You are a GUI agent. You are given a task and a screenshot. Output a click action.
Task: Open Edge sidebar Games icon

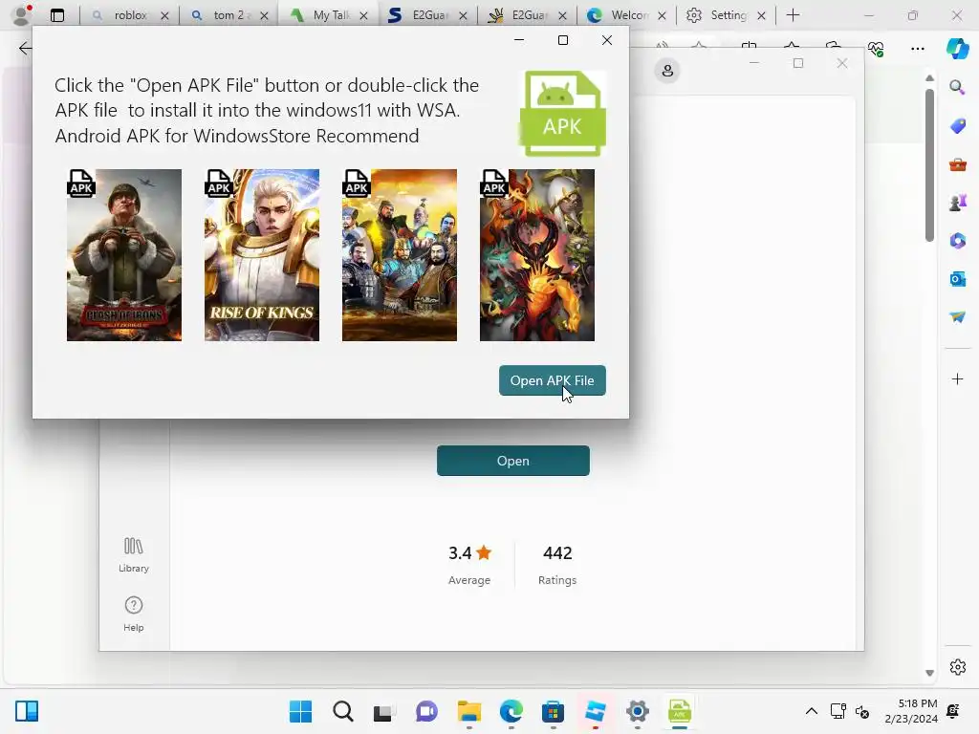[x=957, y=203]
